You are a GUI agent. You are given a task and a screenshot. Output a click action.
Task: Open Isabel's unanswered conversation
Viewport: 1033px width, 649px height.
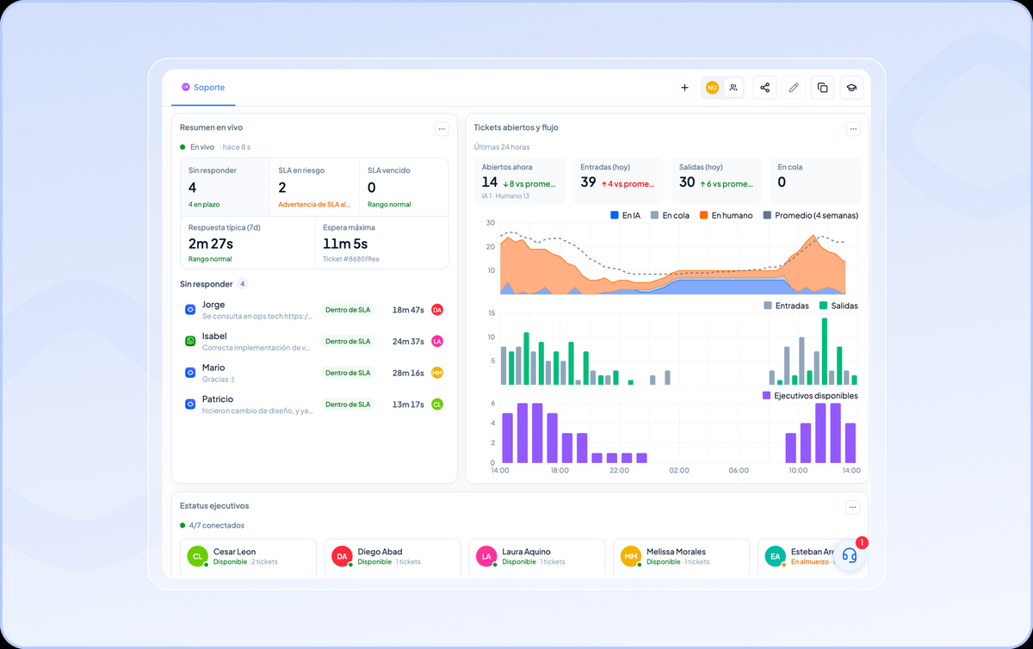tap(314, 341)
